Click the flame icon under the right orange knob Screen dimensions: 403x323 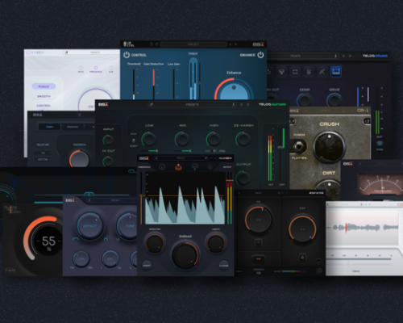click(302, 258)
